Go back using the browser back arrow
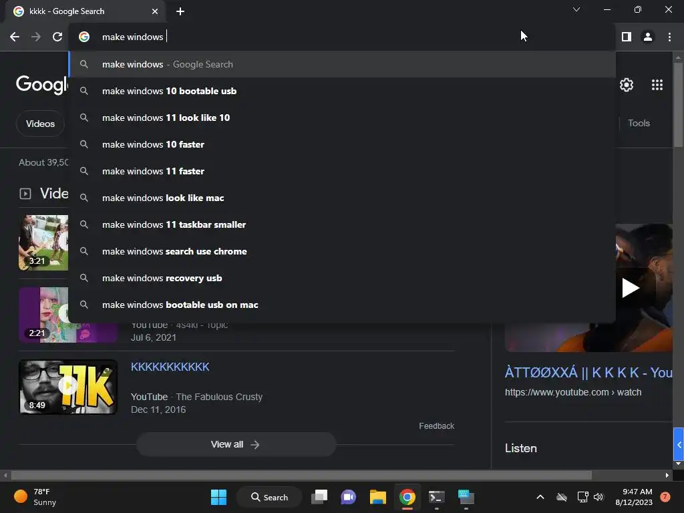 [x=15, y=37]
